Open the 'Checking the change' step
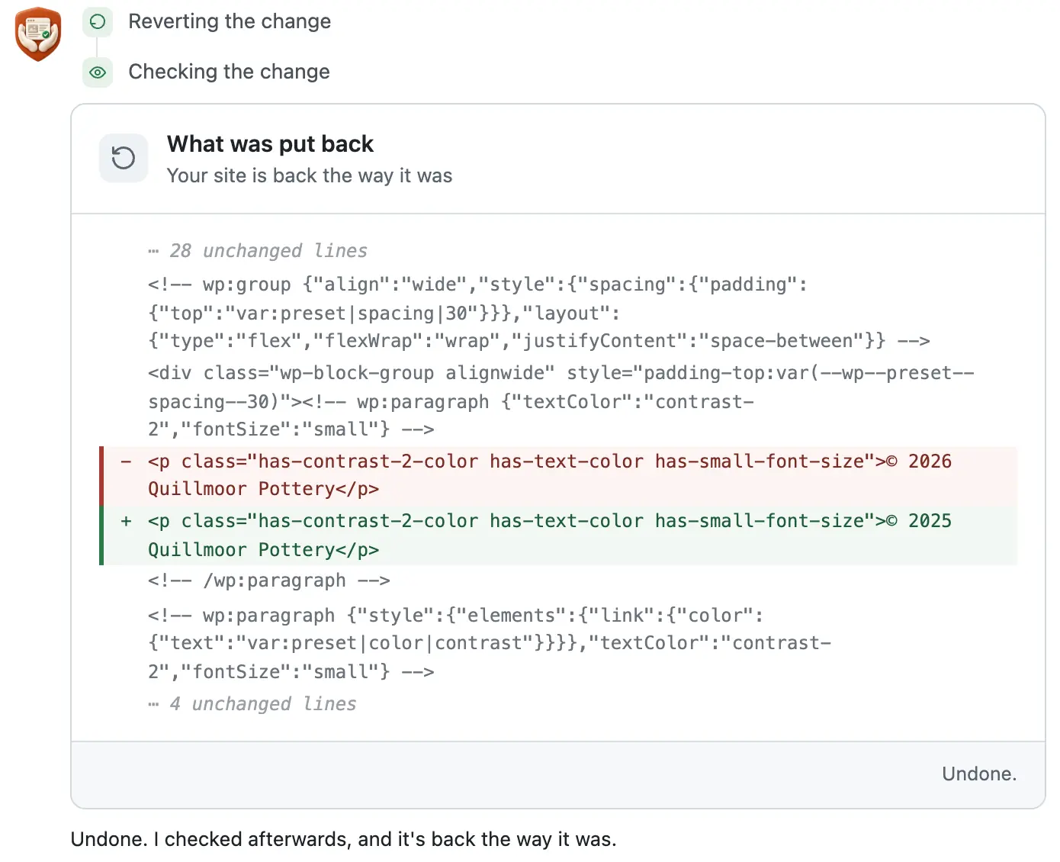Viewport: 1060px width, 862px height. (229, 72)
